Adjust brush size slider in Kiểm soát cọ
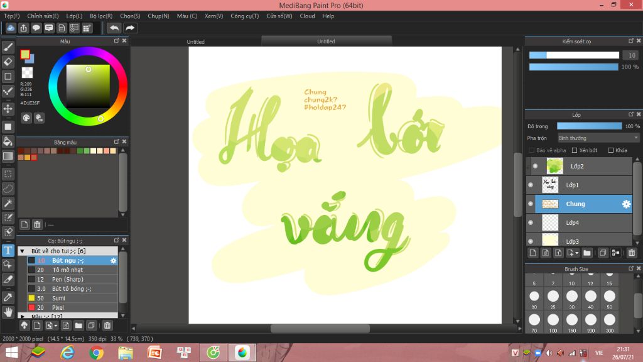The image size is (643, 362). (574, 55)
